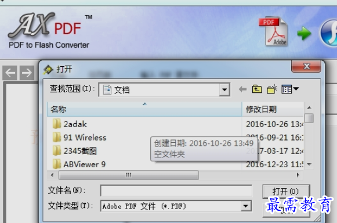Viewport: 337px width, 223px height.
Task: Click the ABViewer 9 folder icon
Action: pos(56,164)
